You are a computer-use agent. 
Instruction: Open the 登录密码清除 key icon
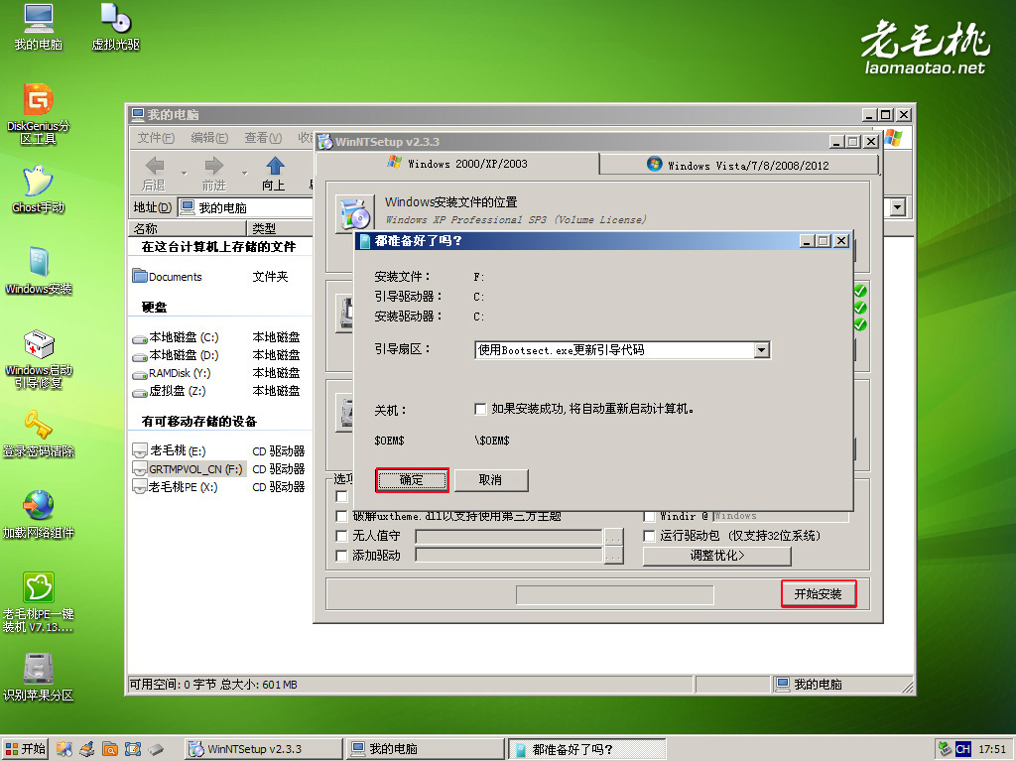(39, 435)
